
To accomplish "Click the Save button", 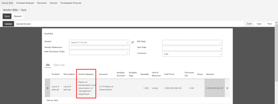I will tap(7, 16).
